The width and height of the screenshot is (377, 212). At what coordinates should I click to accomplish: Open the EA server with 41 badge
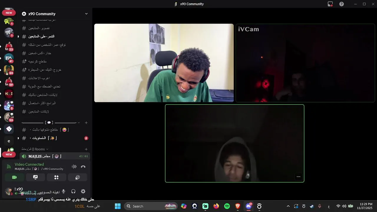(9, 58)
